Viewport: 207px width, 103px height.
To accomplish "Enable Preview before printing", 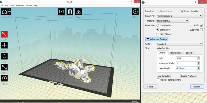I will [158, 80].
